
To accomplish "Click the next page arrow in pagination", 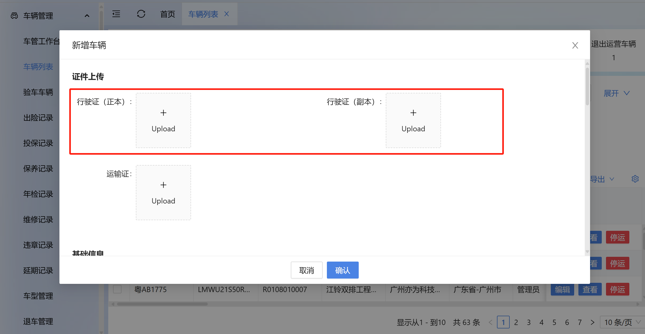I will (592, 322).
